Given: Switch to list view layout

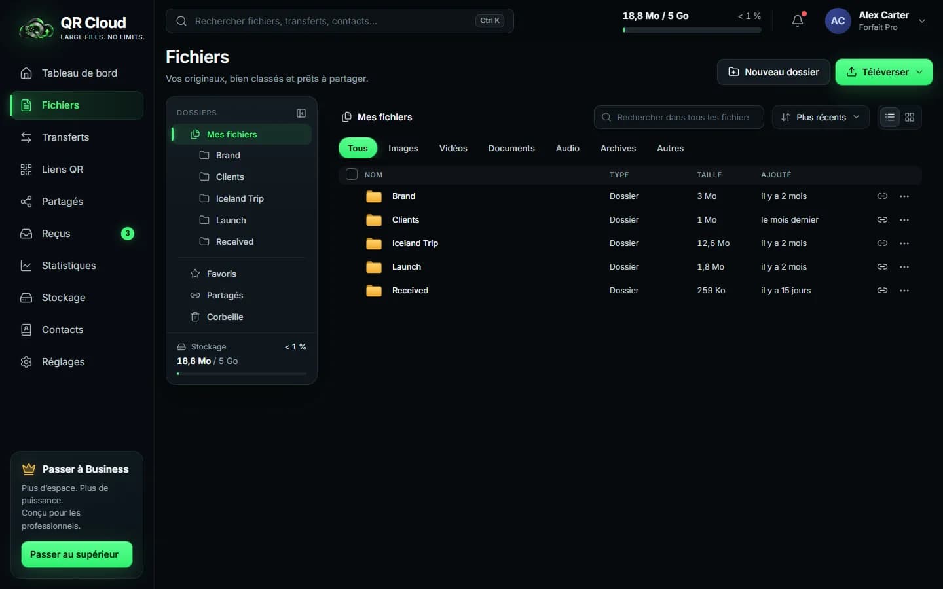Looking at the screenshot, I should [x=889, y=117].
